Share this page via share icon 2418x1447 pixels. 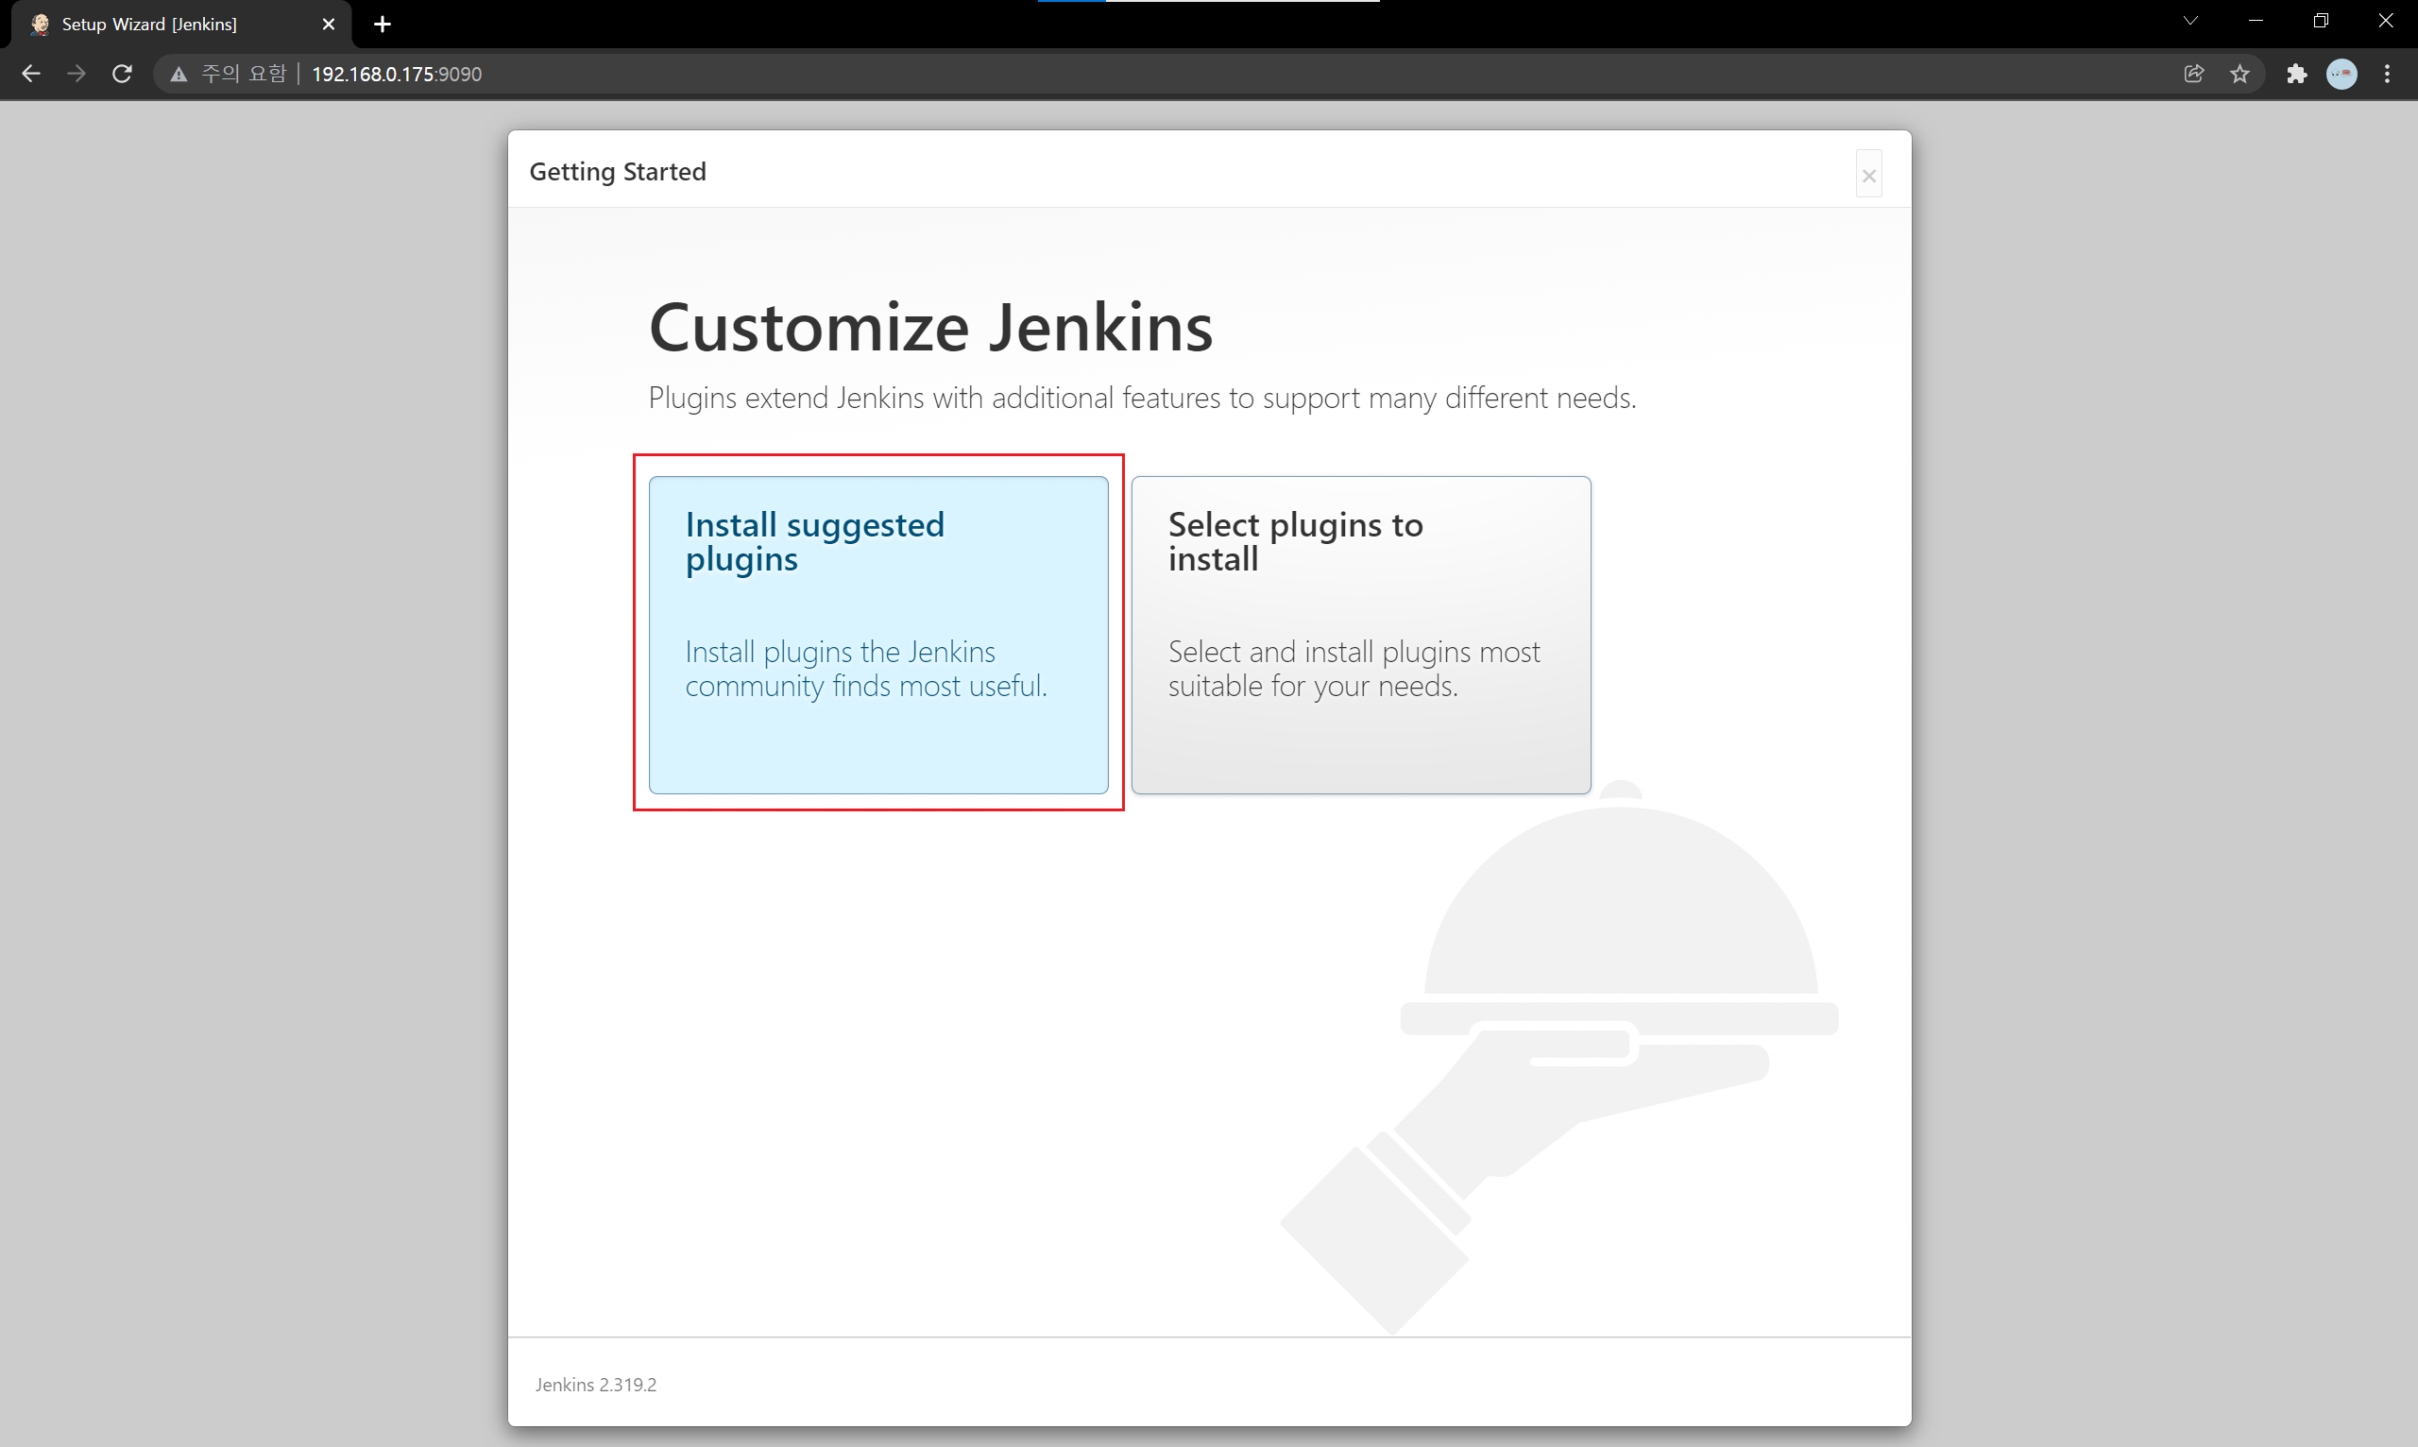[x=2194, y=74]
